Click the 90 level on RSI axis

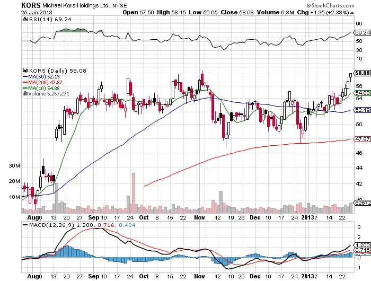point(359,23)
